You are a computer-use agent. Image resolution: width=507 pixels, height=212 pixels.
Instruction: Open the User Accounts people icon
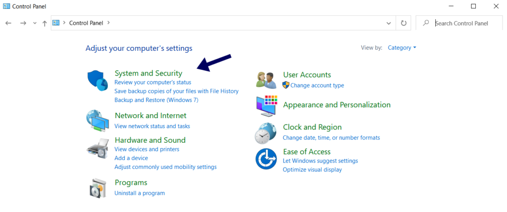[x=266, y=80]
